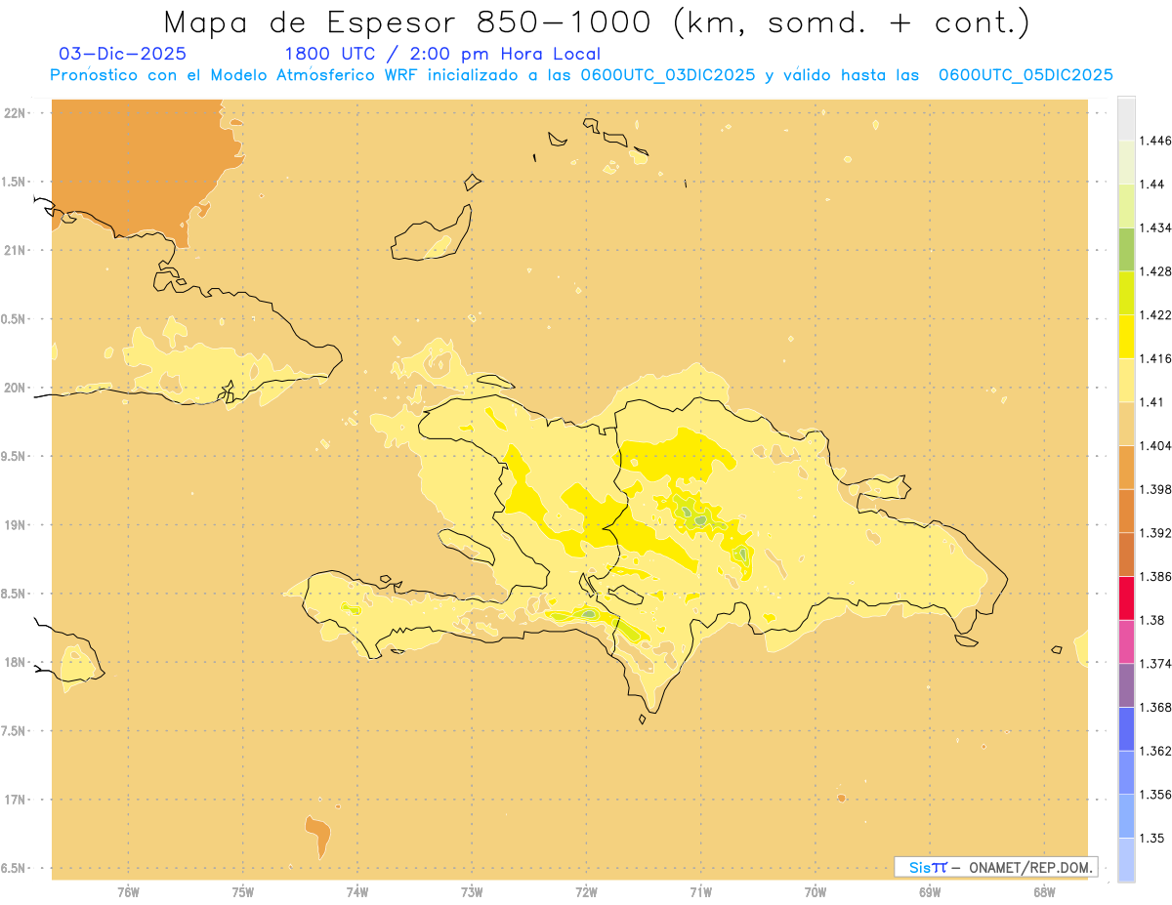Click the "1800 UTC / 2:00 pm Hora Local" time label
The image size is (1172, 905).
click(x=441, y=54)
